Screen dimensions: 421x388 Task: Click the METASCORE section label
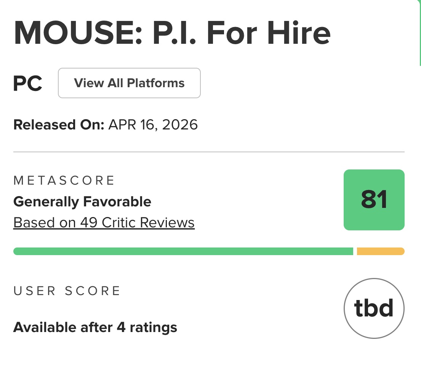(x=64, y=180)
